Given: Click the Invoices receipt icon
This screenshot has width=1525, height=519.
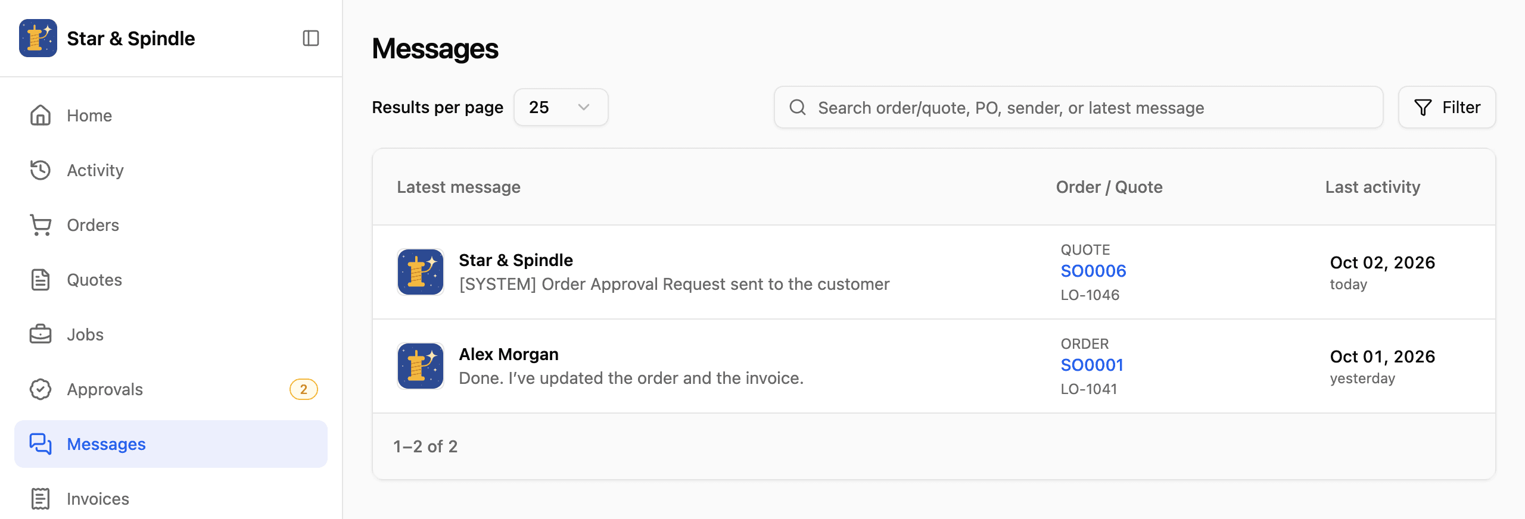Looking at the screenshot, I should click(x=41, y=499).
